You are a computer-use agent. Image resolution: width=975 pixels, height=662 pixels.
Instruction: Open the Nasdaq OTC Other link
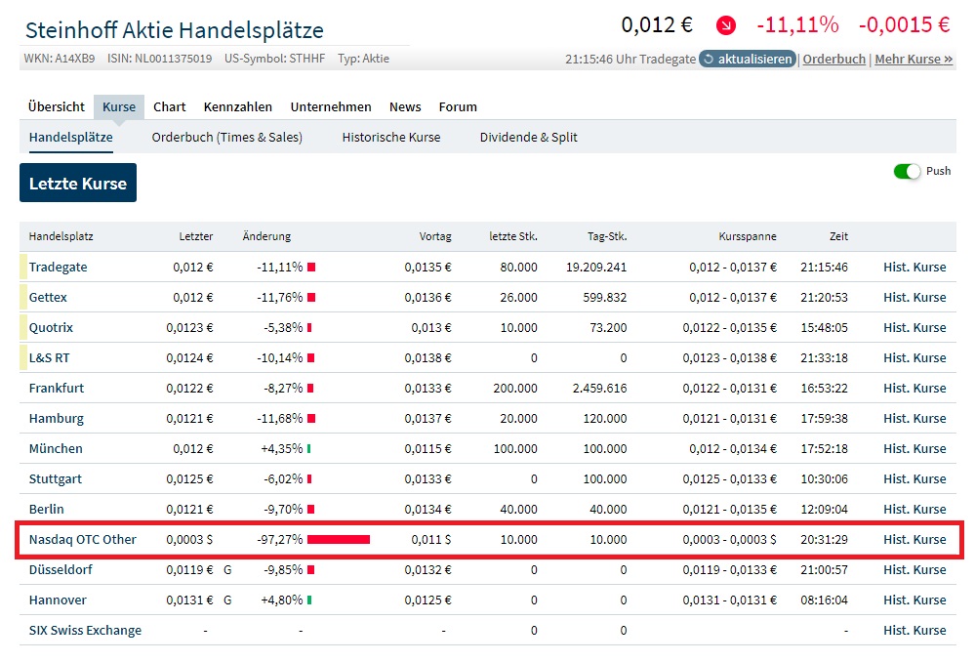pos(83,539)
